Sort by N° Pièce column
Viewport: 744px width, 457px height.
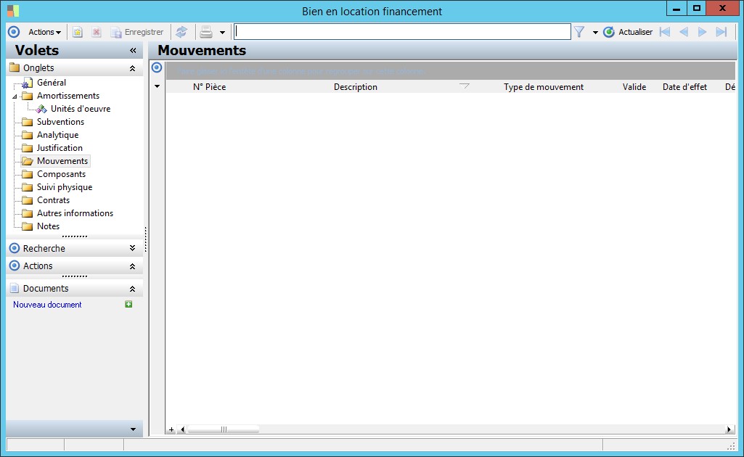(209, 87)
